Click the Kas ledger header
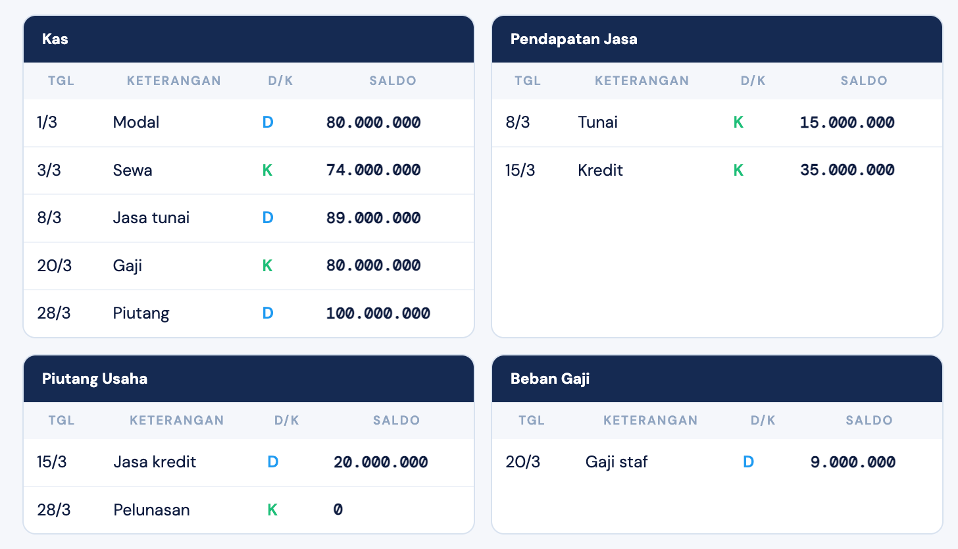 (x=55, y=39)
